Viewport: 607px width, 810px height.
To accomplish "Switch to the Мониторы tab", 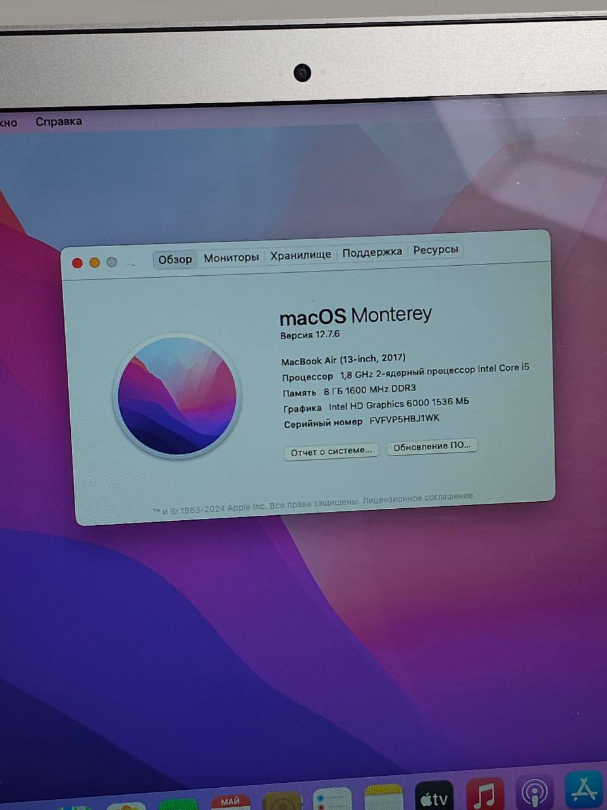I will click(231, 258).
